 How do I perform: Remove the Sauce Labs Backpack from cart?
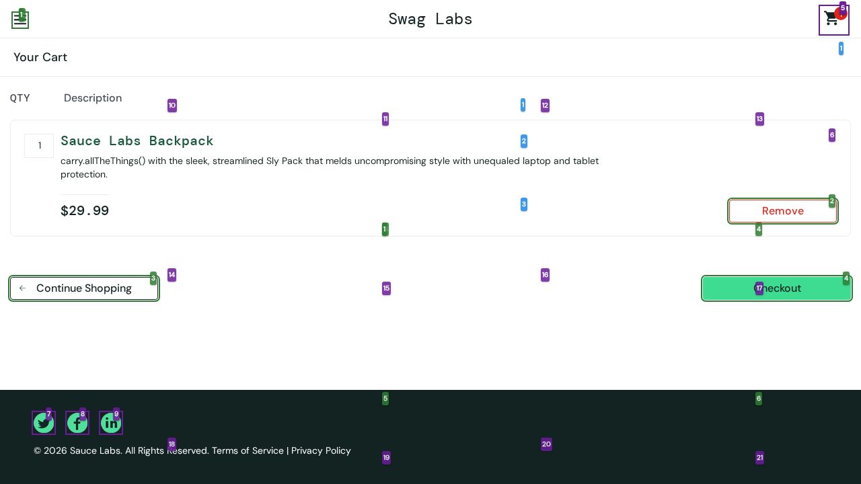[x=782, y=211]
